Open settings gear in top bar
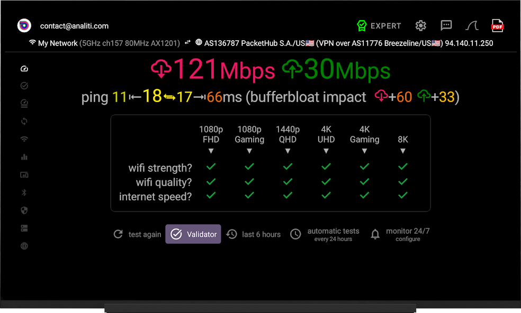This screenshot has width=521, height=313. [420, 25]
